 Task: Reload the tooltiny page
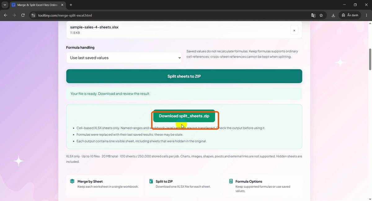pyautogui.click(x=23, y=15)
